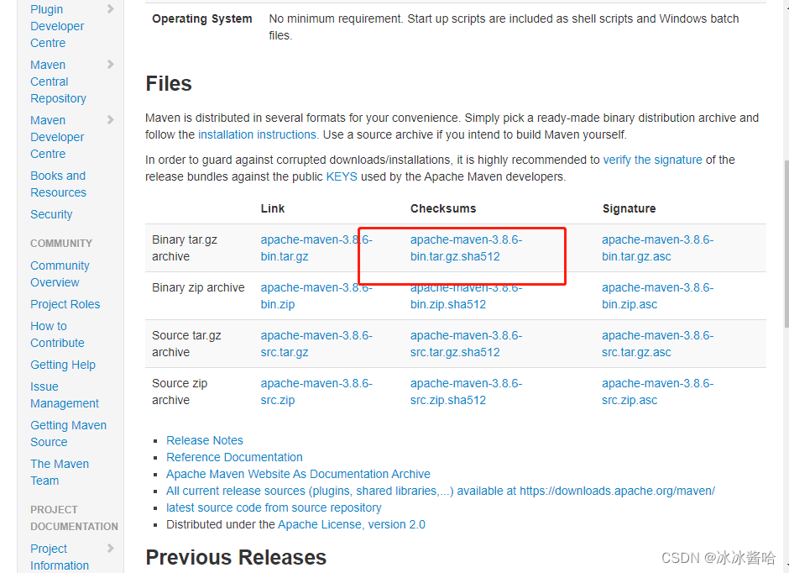Open How to Contribute link
Screen dimensions: 789x573
point(57,334)
